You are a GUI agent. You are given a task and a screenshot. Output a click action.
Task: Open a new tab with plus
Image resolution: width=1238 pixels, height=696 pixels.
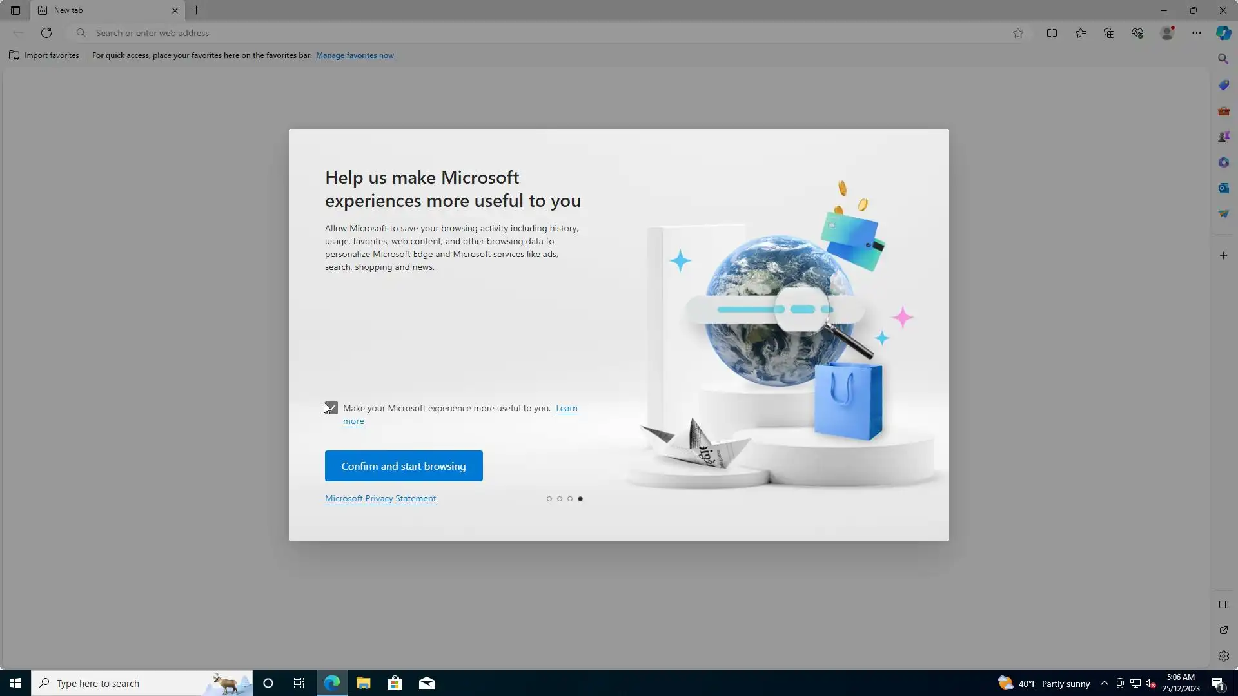pos(197,10)
